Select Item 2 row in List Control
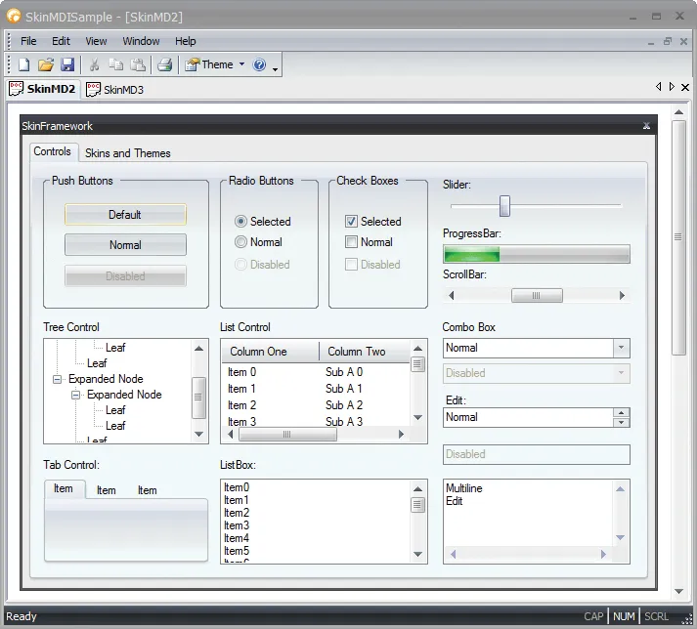The height and width of the screenshot is (629, 697). (x=316, y=405)
